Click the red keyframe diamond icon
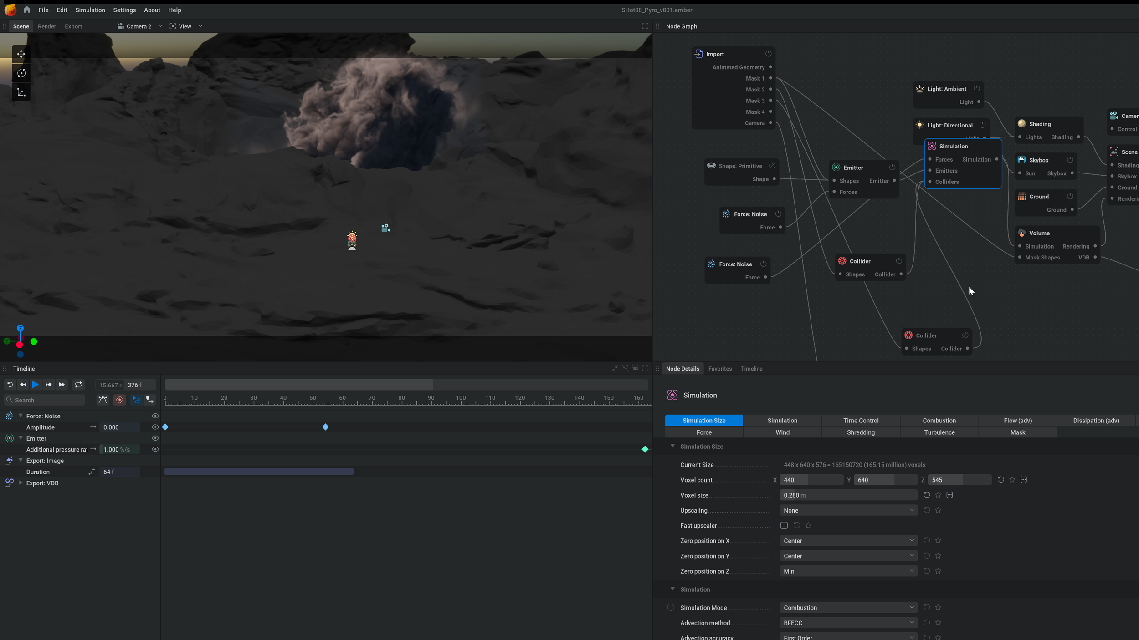 [x=120, y=400]
